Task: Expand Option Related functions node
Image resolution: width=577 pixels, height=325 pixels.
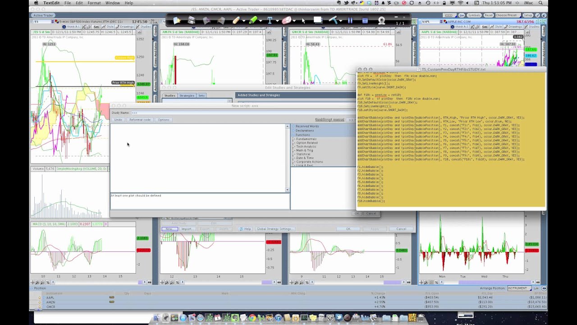Action: pos(294,143)
